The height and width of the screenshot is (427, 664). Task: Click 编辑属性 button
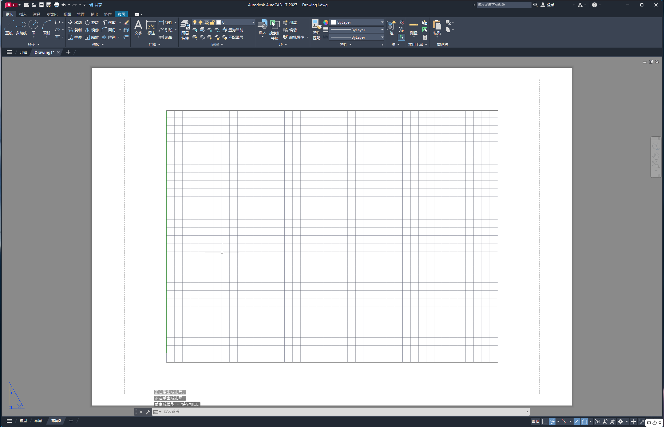point(294,37)
